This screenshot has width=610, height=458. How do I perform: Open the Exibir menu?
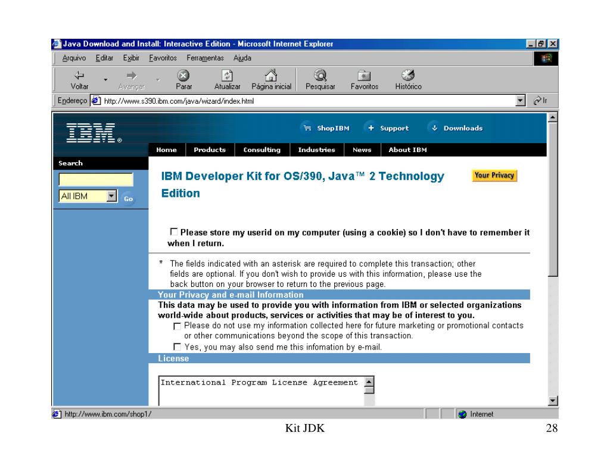[131, 58]
